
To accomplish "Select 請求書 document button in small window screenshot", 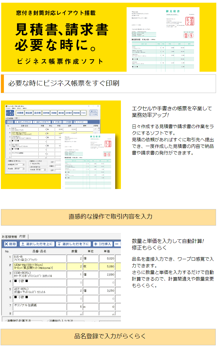I will coord(37,113).
